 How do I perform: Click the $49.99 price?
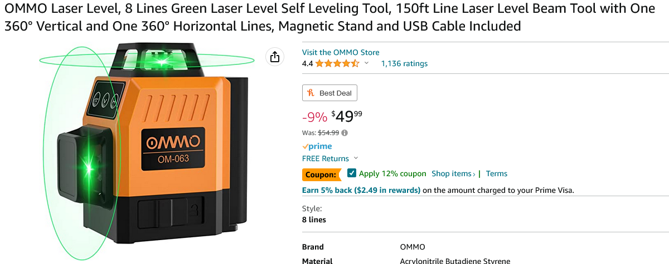[x=347, y=117]
